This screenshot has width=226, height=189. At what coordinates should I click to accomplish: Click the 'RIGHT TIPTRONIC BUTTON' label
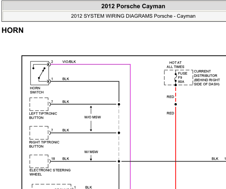tap(44, 144)
